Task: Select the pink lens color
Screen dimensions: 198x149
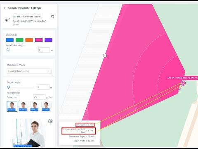Action: pos(39,40)
